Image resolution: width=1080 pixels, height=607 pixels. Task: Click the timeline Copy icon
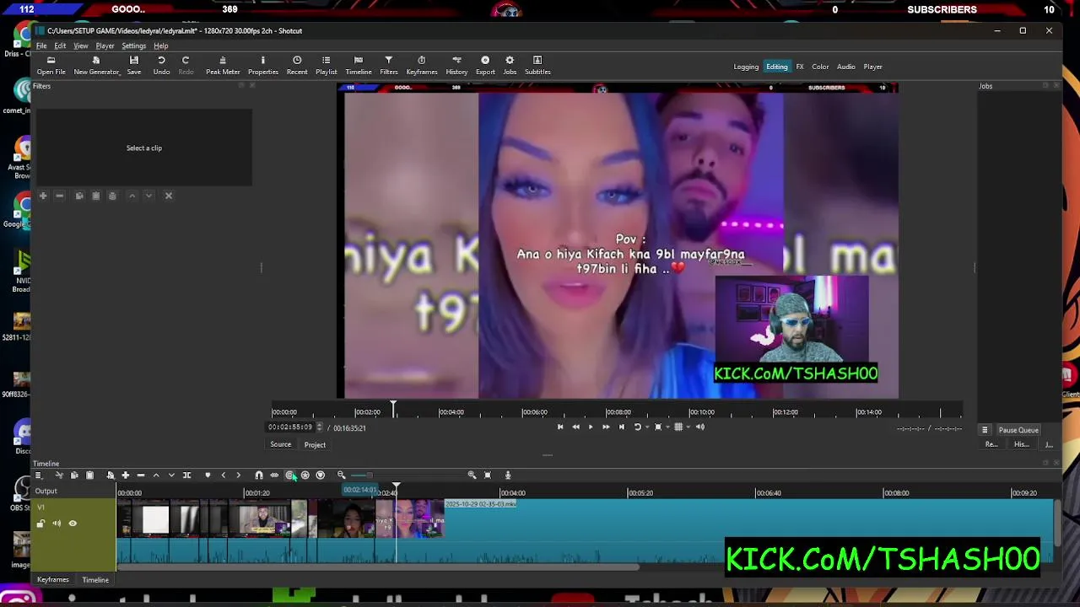pyautogui.click(x=74, y=475)
